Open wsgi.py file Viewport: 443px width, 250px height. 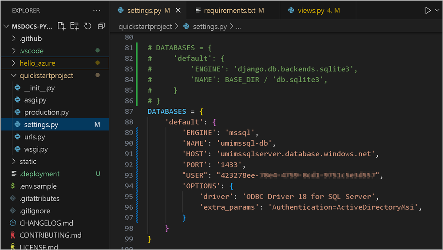(55, 149)
